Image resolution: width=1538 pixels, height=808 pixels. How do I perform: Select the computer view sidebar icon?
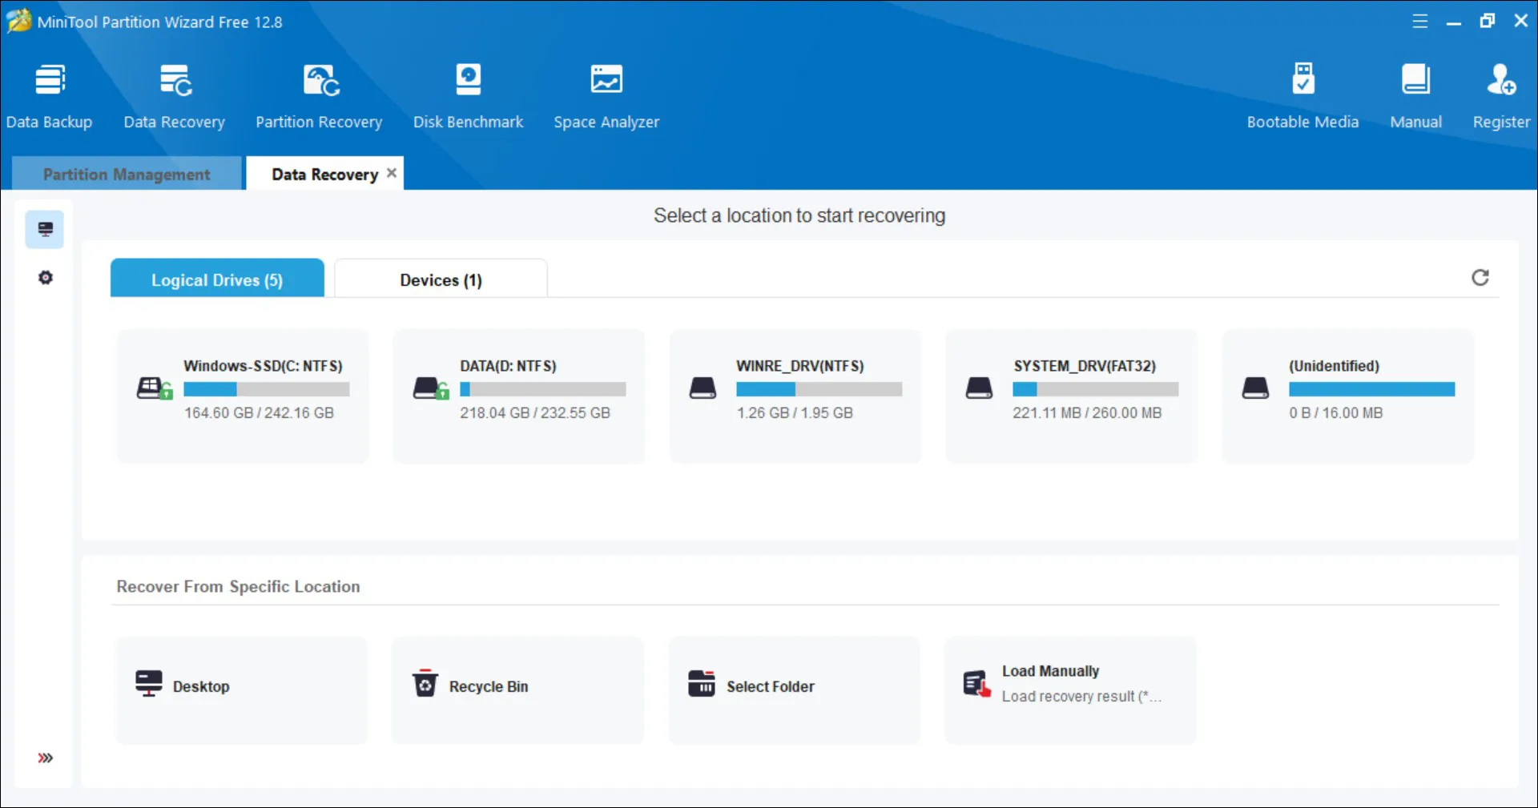(x=46, y=230)
